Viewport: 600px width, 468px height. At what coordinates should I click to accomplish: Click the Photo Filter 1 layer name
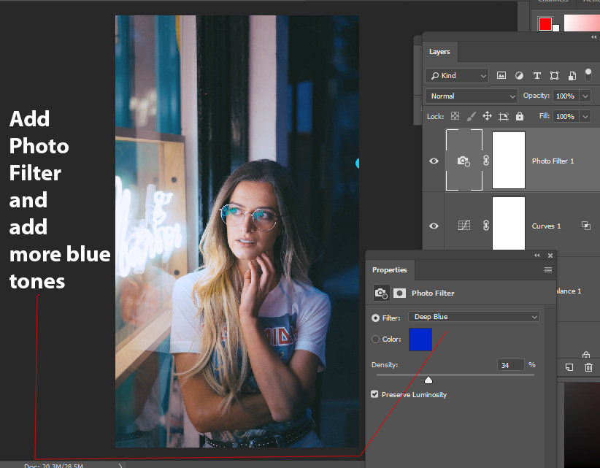553,161
